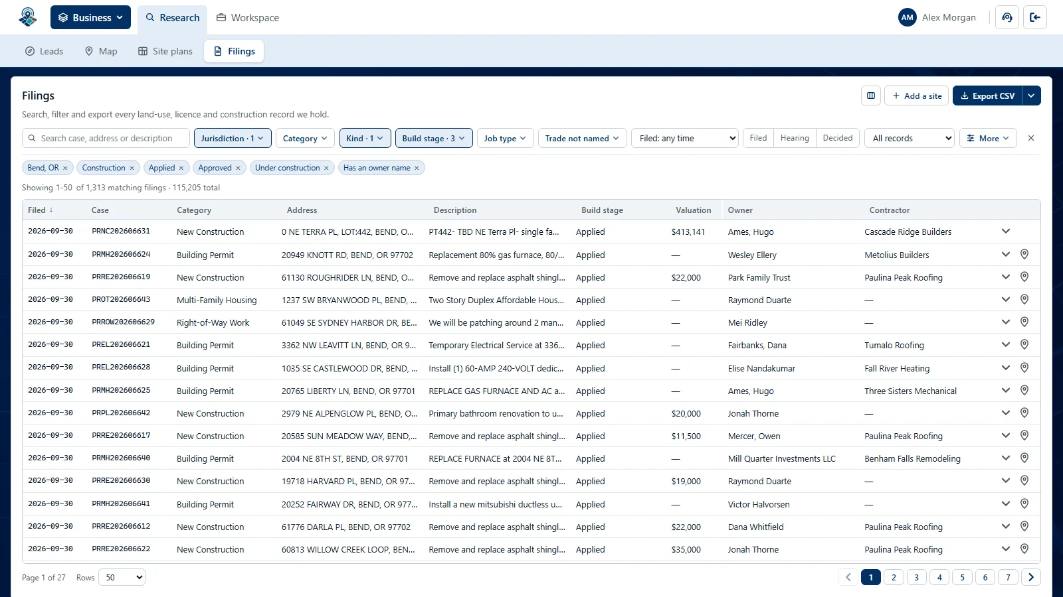Click the Add a site button

pos(917,96)
